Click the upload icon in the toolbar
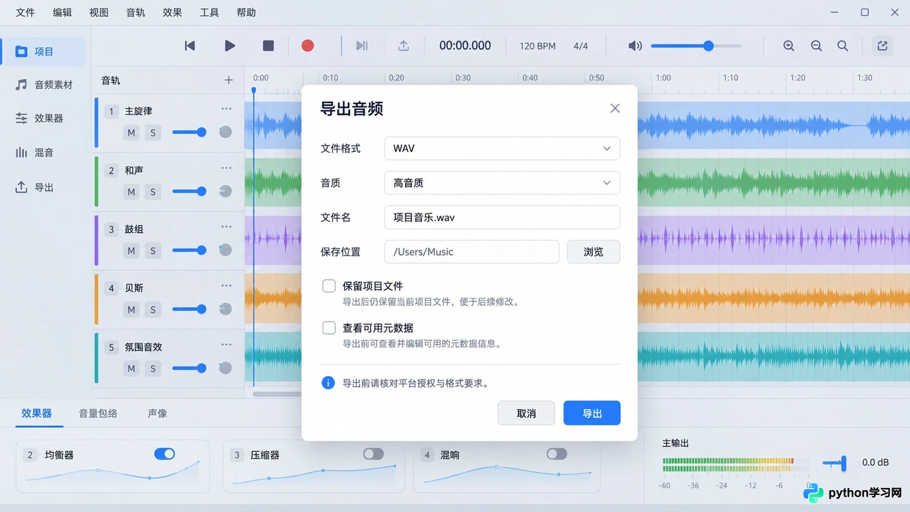Image resolution: width=910 pixels, height=512 pixels. [x=403, y=46]
